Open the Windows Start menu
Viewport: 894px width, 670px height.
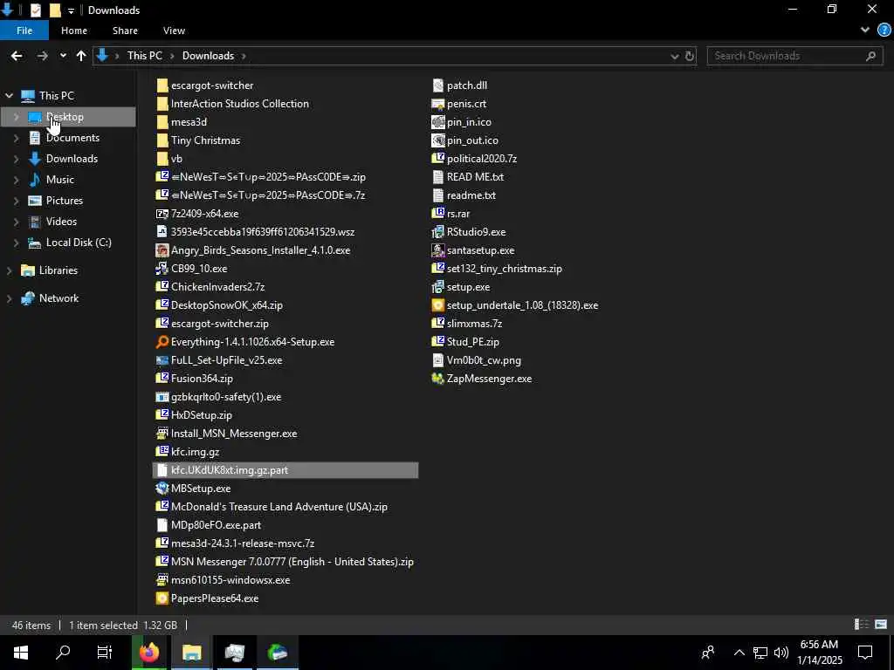pos(21,653)
